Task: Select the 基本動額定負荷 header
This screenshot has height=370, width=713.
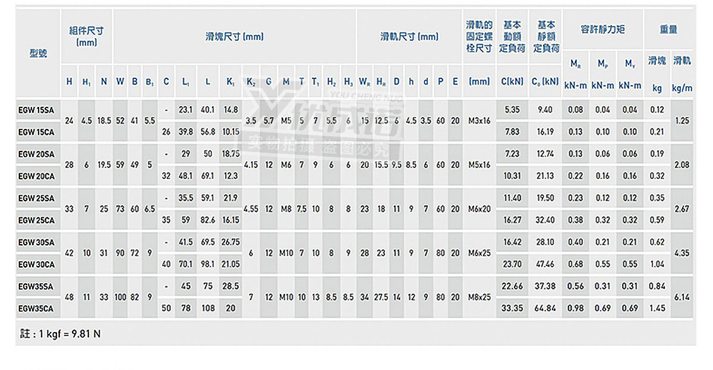Action: 512,37
